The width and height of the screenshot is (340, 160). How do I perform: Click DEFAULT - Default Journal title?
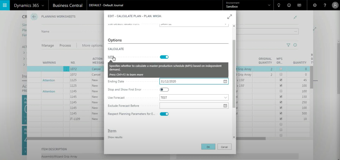pyautogui.click(x=106, y=5)
